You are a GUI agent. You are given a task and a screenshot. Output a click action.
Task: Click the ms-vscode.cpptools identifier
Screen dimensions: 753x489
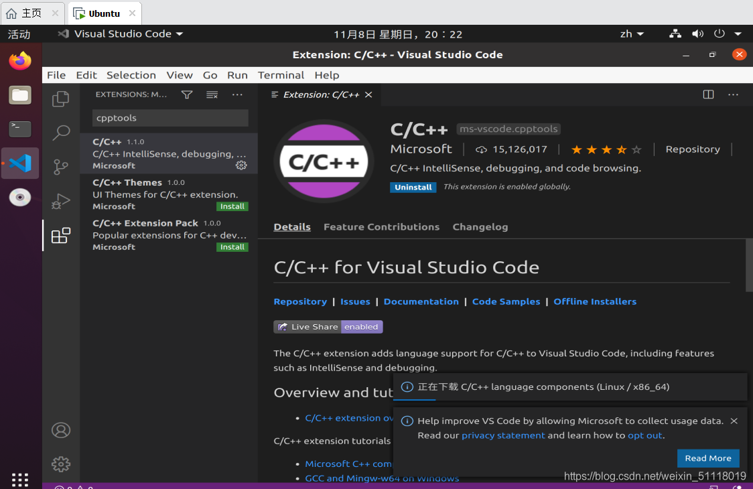pyautogui.click(x=508, y=129)
